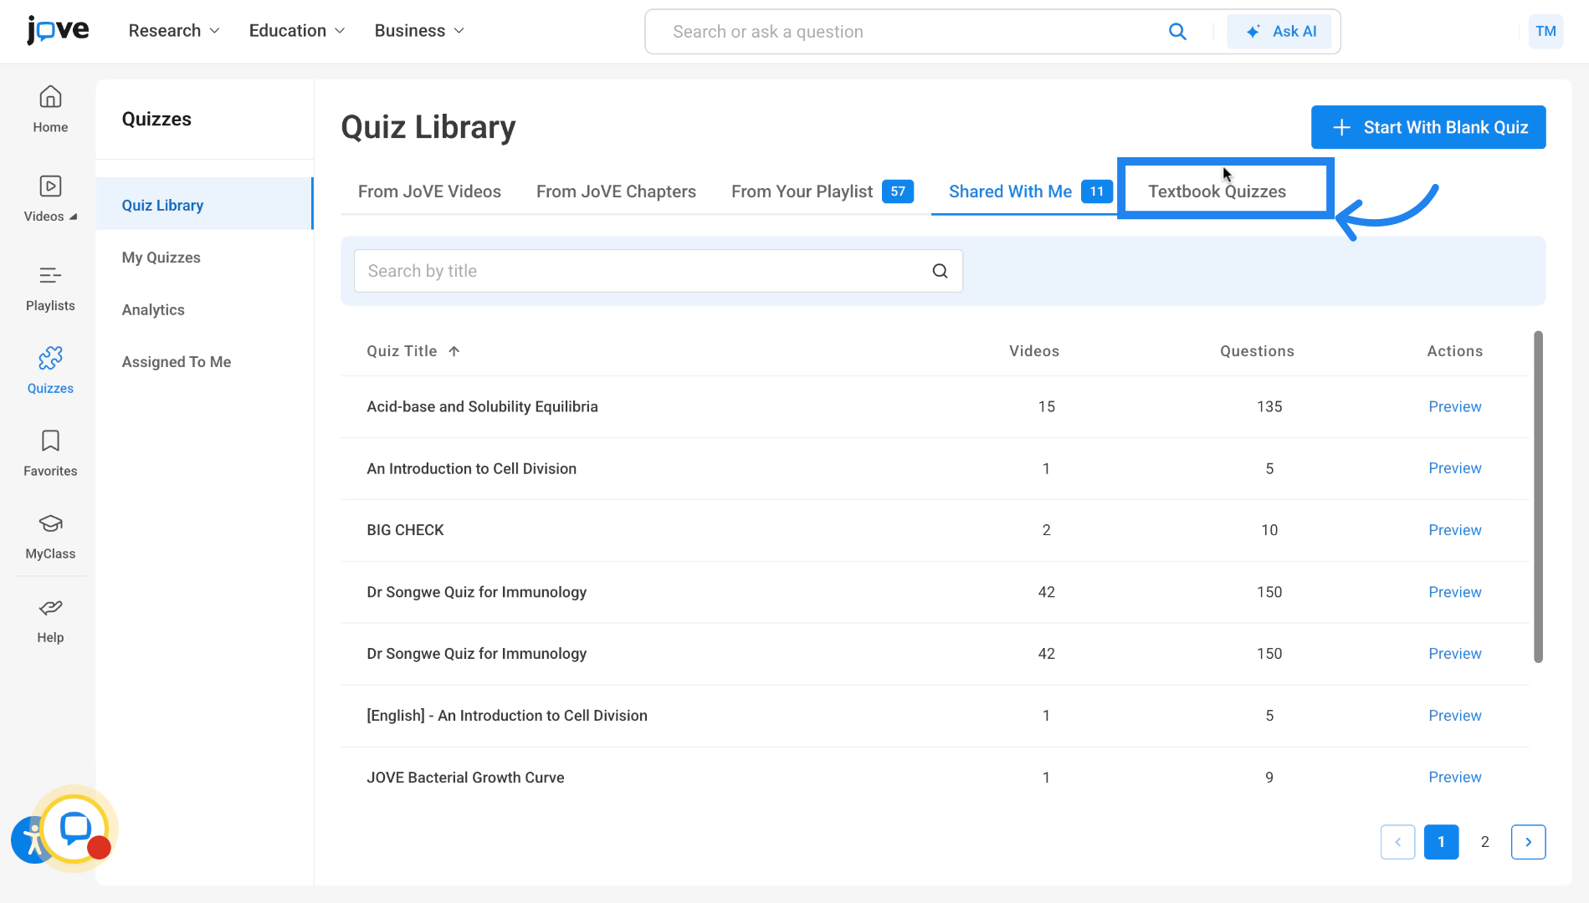Go to next page of results
The width and height of the screenshot is (1589, 903).
coord(1528,842)
